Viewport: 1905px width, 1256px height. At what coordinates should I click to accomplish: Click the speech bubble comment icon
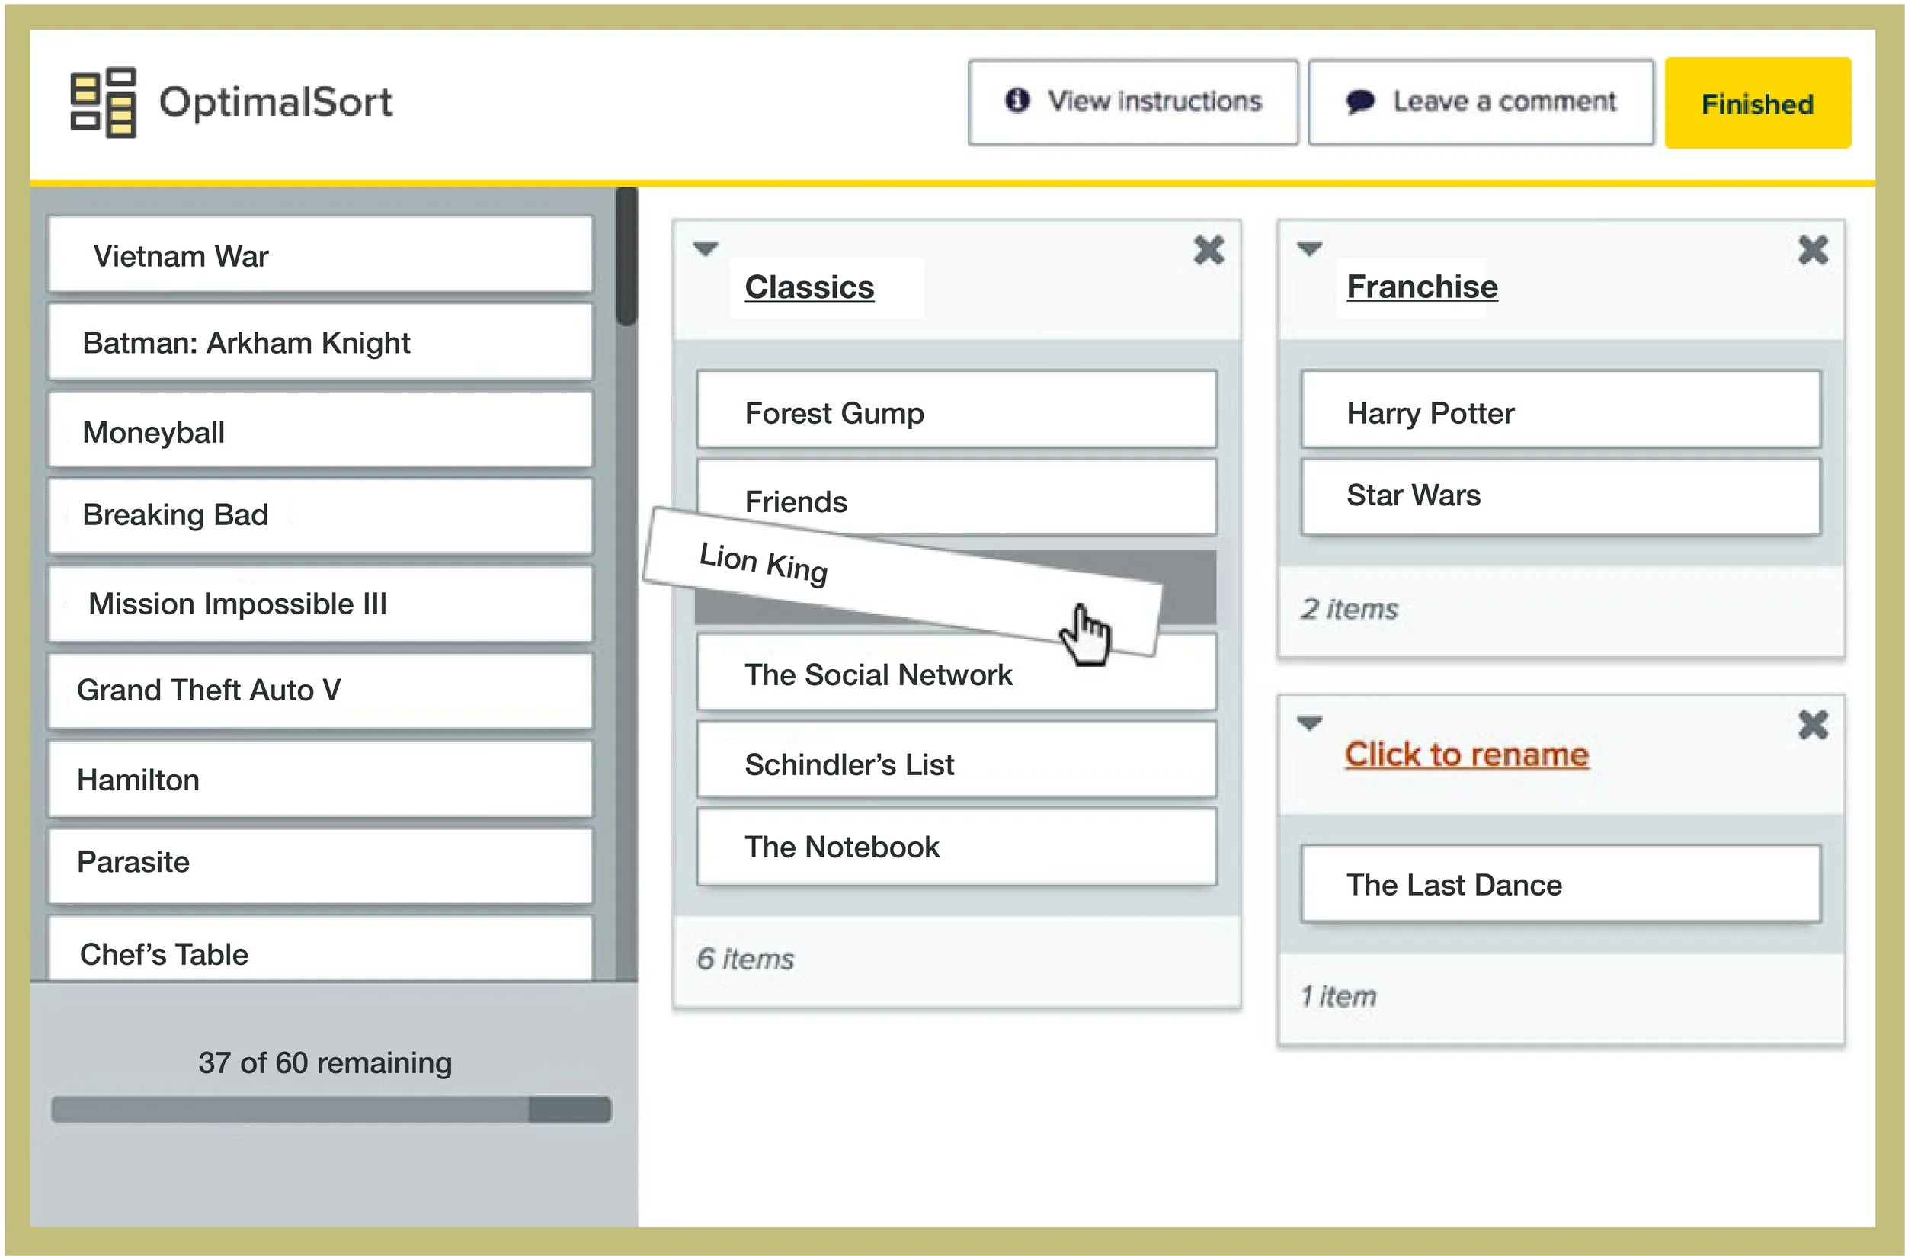(x=1359, y=101)
